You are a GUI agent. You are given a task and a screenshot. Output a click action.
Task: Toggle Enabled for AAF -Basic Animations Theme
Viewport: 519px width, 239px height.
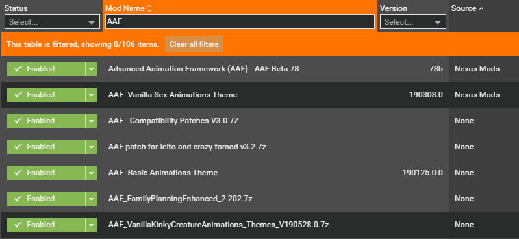[x=46, y=173]
